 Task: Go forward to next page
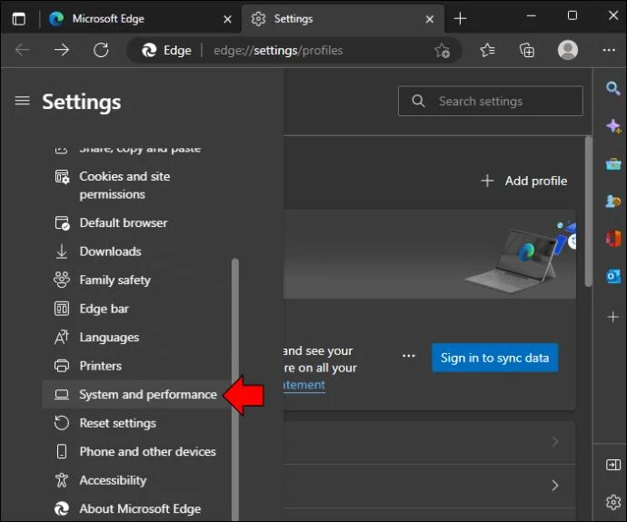[62, 50]
